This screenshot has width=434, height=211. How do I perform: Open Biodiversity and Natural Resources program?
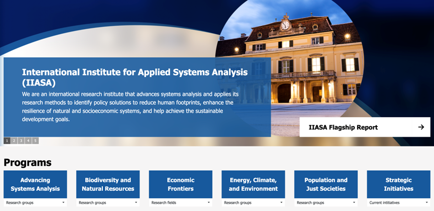pyautogui.click(x=108, y=184)
